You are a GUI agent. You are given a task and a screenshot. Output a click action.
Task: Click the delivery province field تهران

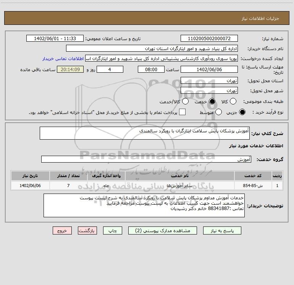point(209,80)
